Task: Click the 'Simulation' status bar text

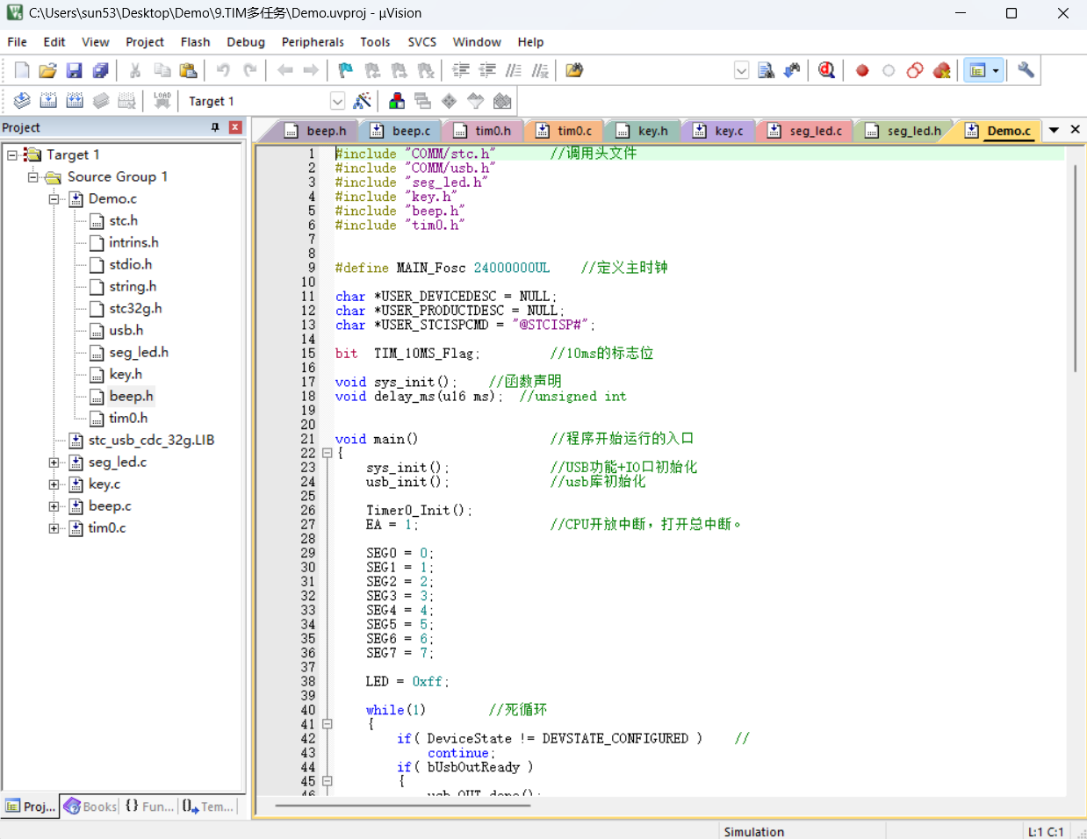Action: [x=754, y=831]
